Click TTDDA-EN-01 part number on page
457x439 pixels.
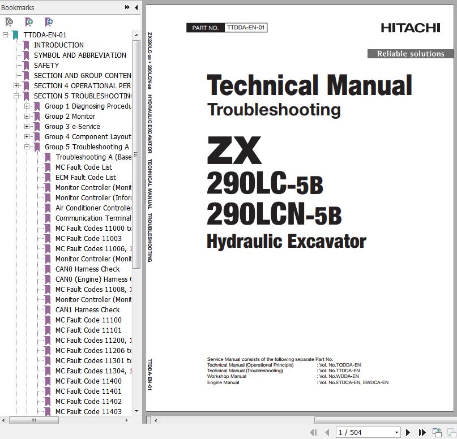(x=246, y=28)
